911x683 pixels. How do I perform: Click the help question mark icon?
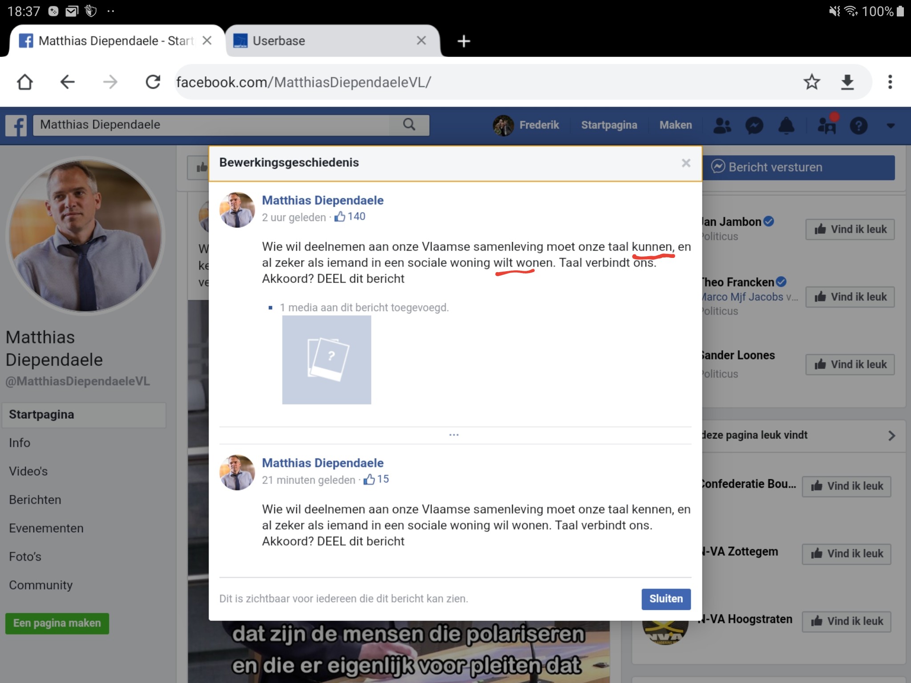[859, 125]
